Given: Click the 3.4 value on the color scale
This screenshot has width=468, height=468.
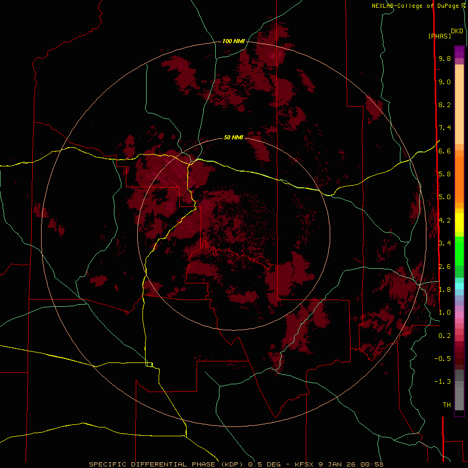Looking at the screenshot, I should 445,243.
